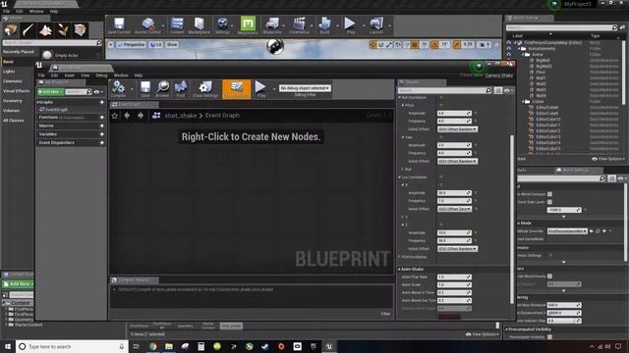Viewport: 629px width, 353px height.
Task: Open Debug Filter object dropdown
Action: (x=305, y=88)
